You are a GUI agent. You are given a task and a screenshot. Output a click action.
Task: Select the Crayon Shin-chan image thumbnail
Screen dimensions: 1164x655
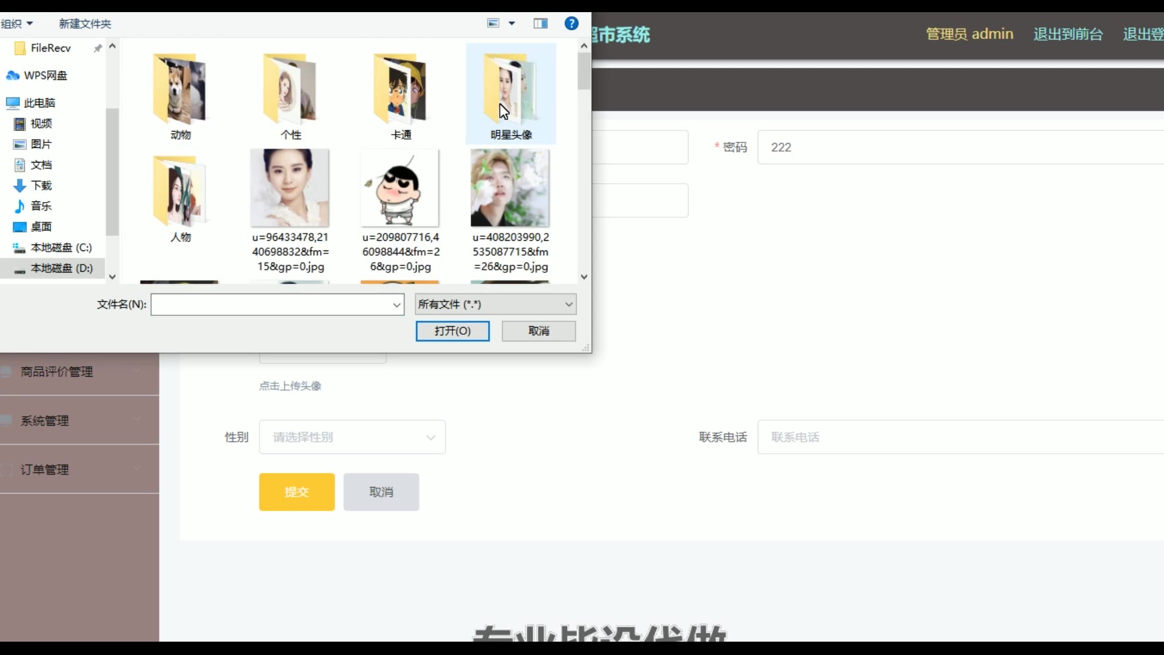coord(400,189)
